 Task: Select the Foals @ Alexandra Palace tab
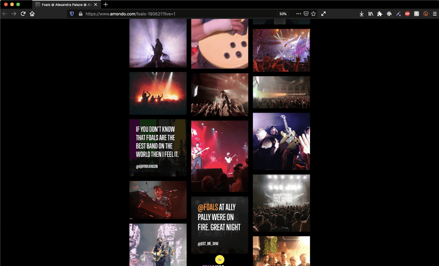pos(66,5)
